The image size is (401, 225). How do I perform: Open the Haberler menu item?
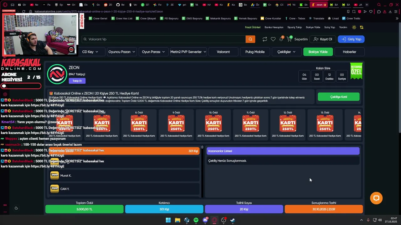coord(349,52)
